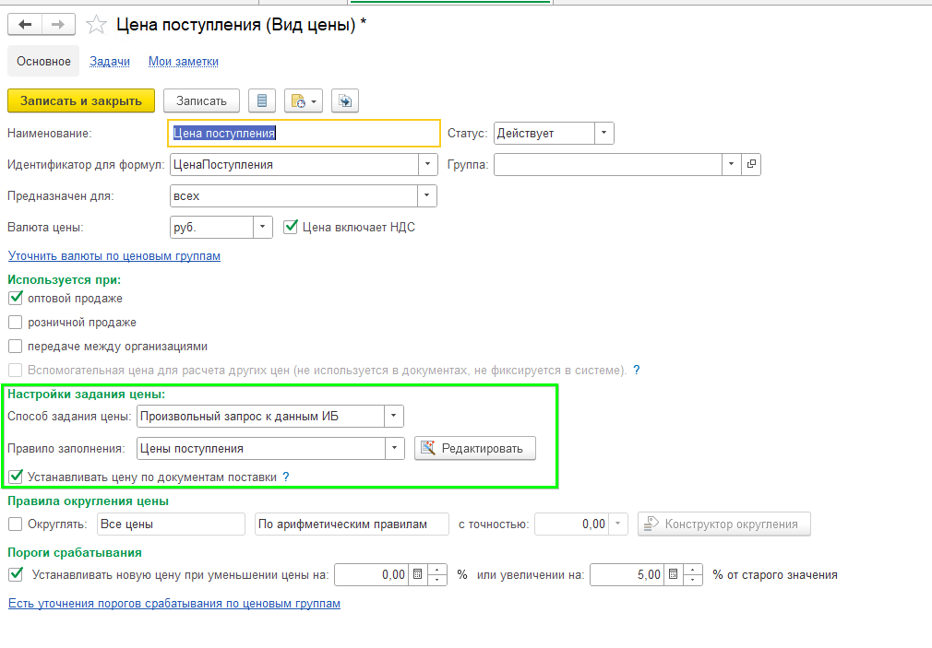
Task: Expand Предназначен для dropdown
Action: (426, 196)
